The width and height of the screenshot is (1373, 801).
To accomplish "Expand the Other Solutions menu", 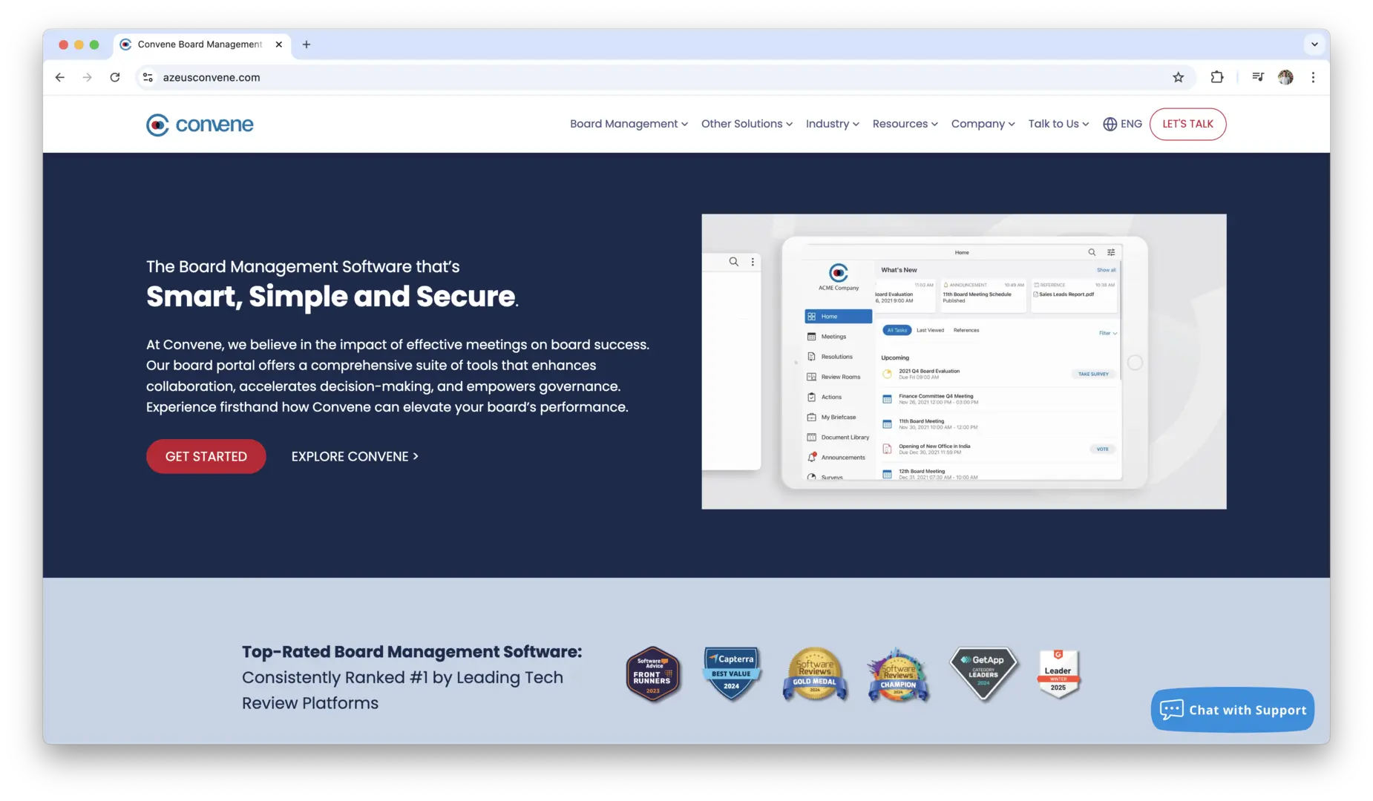I will click(x=747, y=124).
